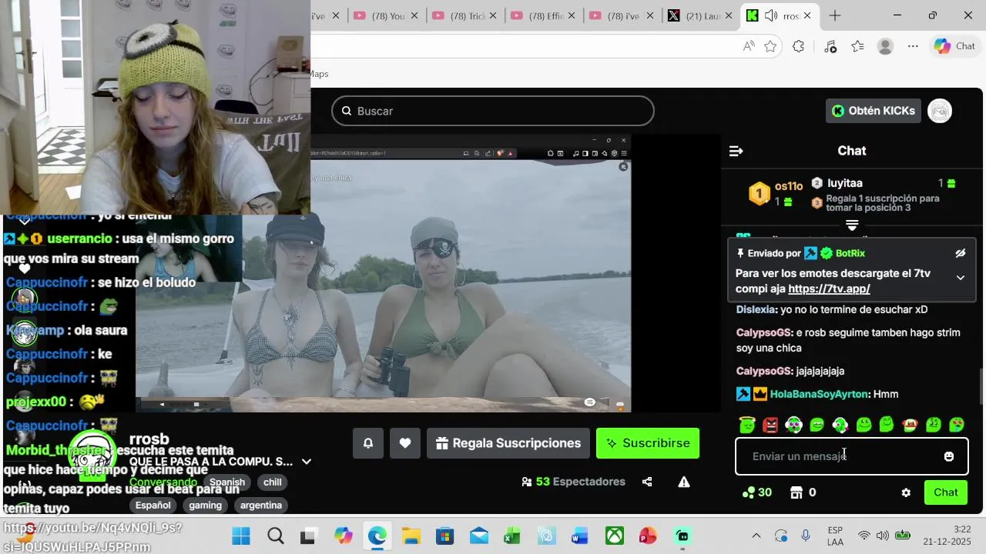This screenshot has height=554, width=986.
Task: Launch Xbox app from taskbar
Action: [x=614, y=536]
